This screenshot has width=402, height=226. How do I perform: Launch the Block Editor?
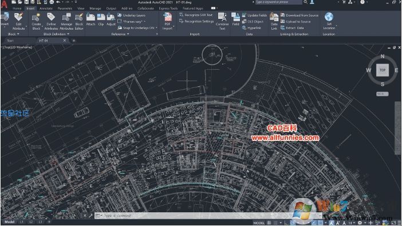79,22
